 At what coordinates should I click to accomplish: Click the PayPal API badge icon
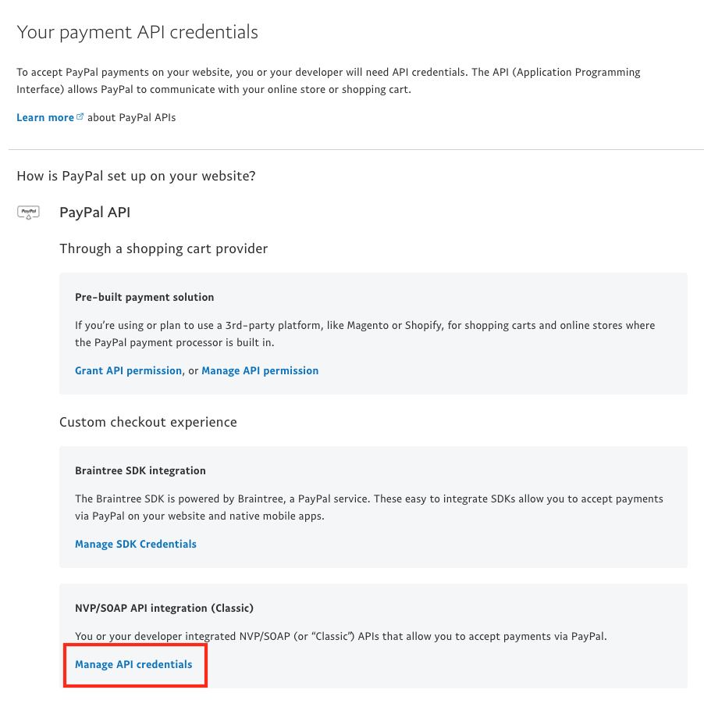coord(28,213)
